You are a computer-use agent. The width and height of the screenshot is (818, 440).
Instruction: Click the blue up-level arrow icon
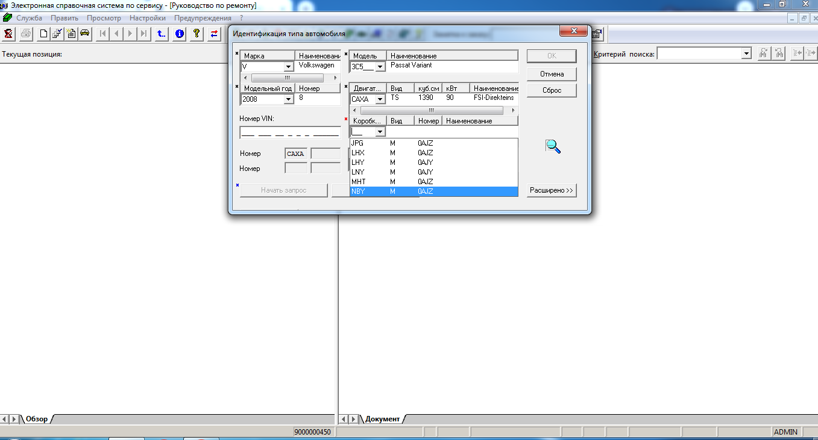pos(161,34)
